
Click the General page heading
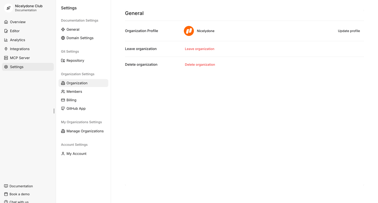point(134,13)
